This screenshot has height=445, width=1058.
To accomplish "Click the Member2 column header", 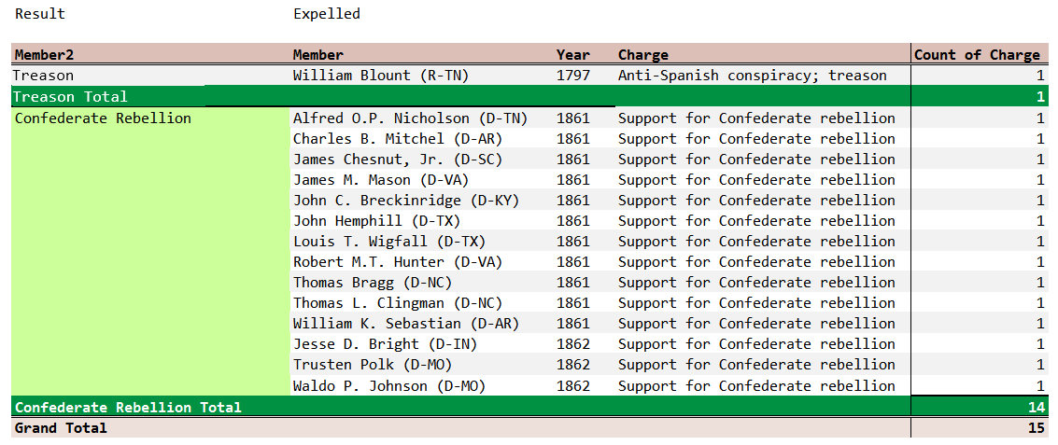I will pos(43,55).
